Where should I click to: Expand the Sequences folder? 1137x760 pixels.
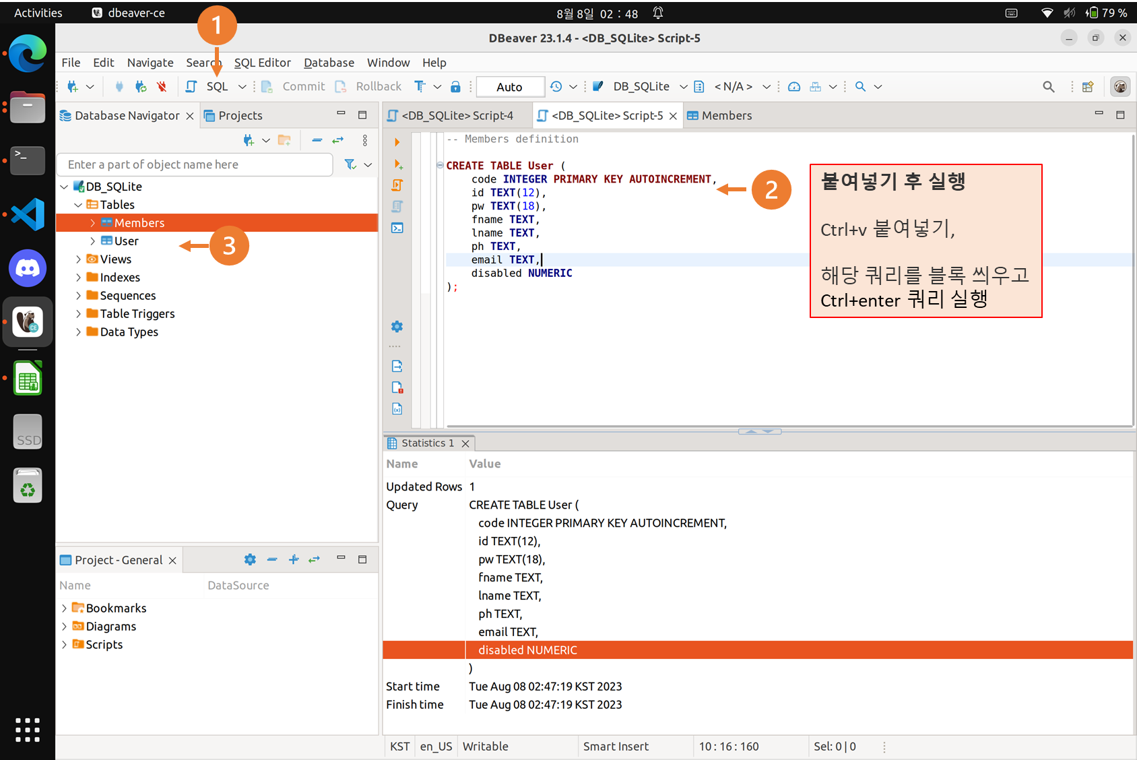78,296
